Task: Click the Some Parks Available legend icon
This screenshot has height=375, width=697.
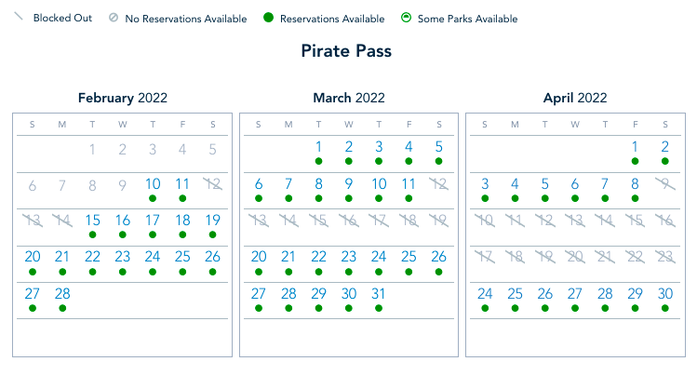Action: (x=407, y=19)
